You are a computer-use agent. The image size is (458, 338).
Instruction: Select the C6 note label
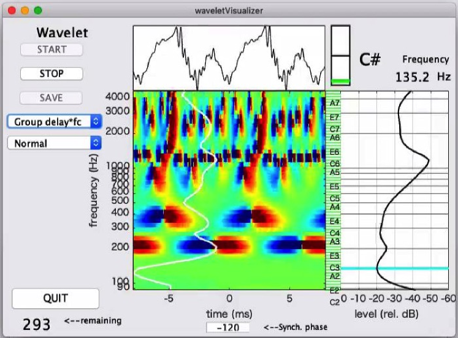334,164
